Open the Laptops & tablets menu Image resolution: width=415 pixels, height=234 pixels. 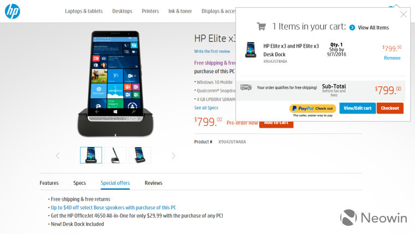84,11
